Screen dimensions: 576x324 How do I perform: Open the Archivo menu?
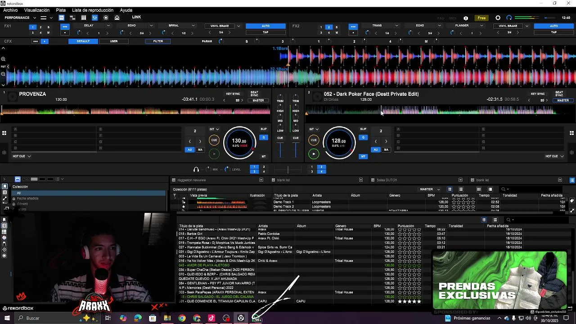(x=10, y=10)
